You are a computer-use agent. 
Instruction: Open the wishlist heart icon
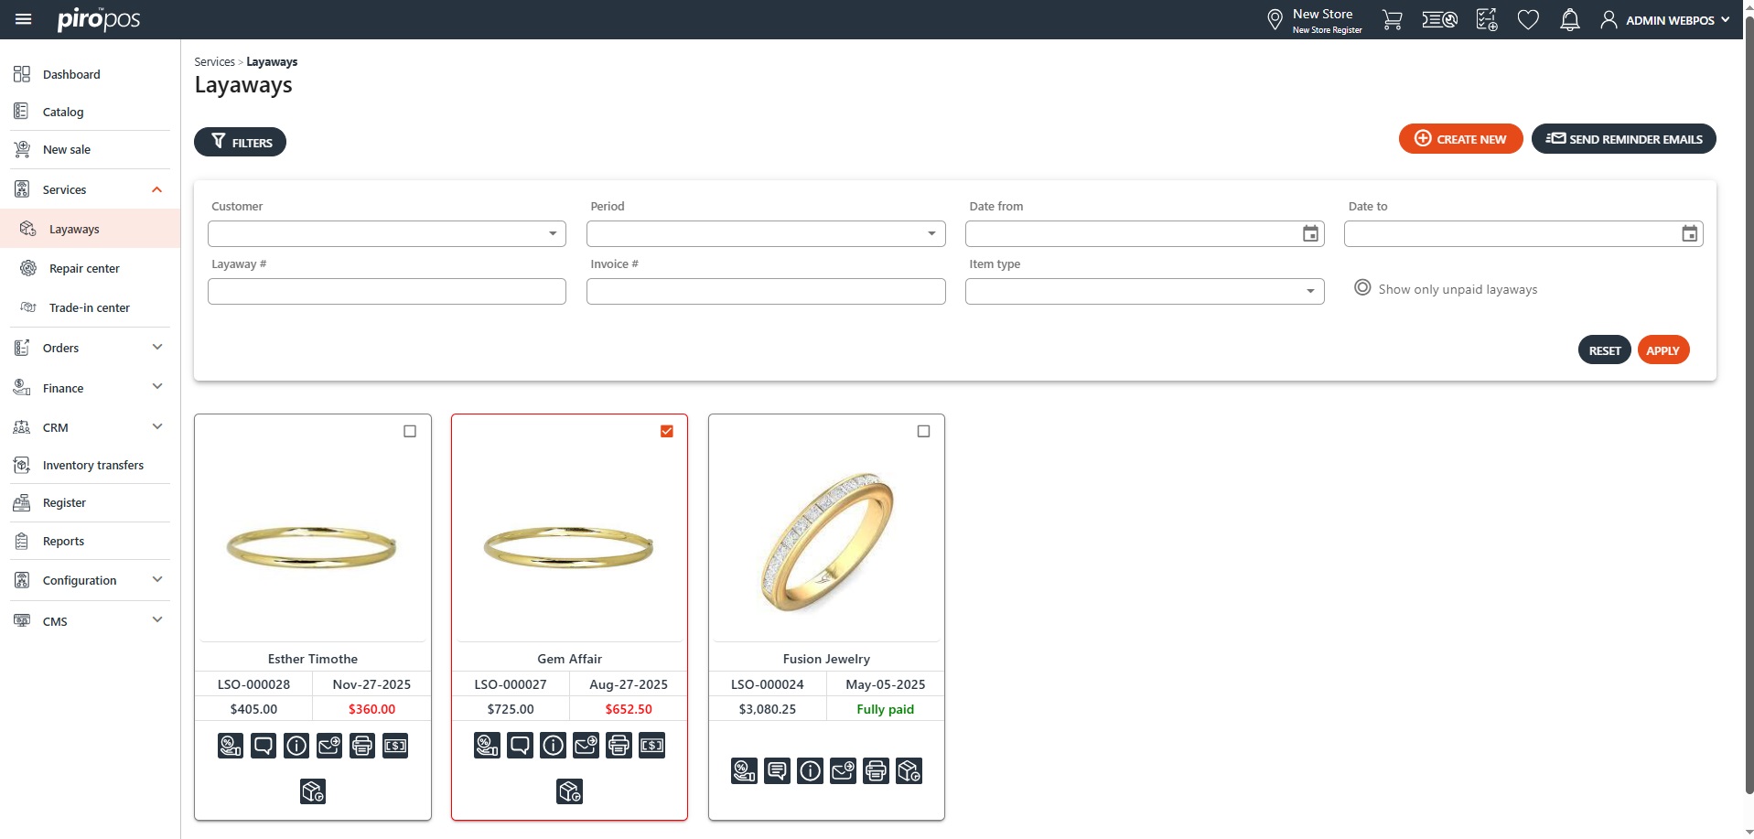(x=1527, y=20)
